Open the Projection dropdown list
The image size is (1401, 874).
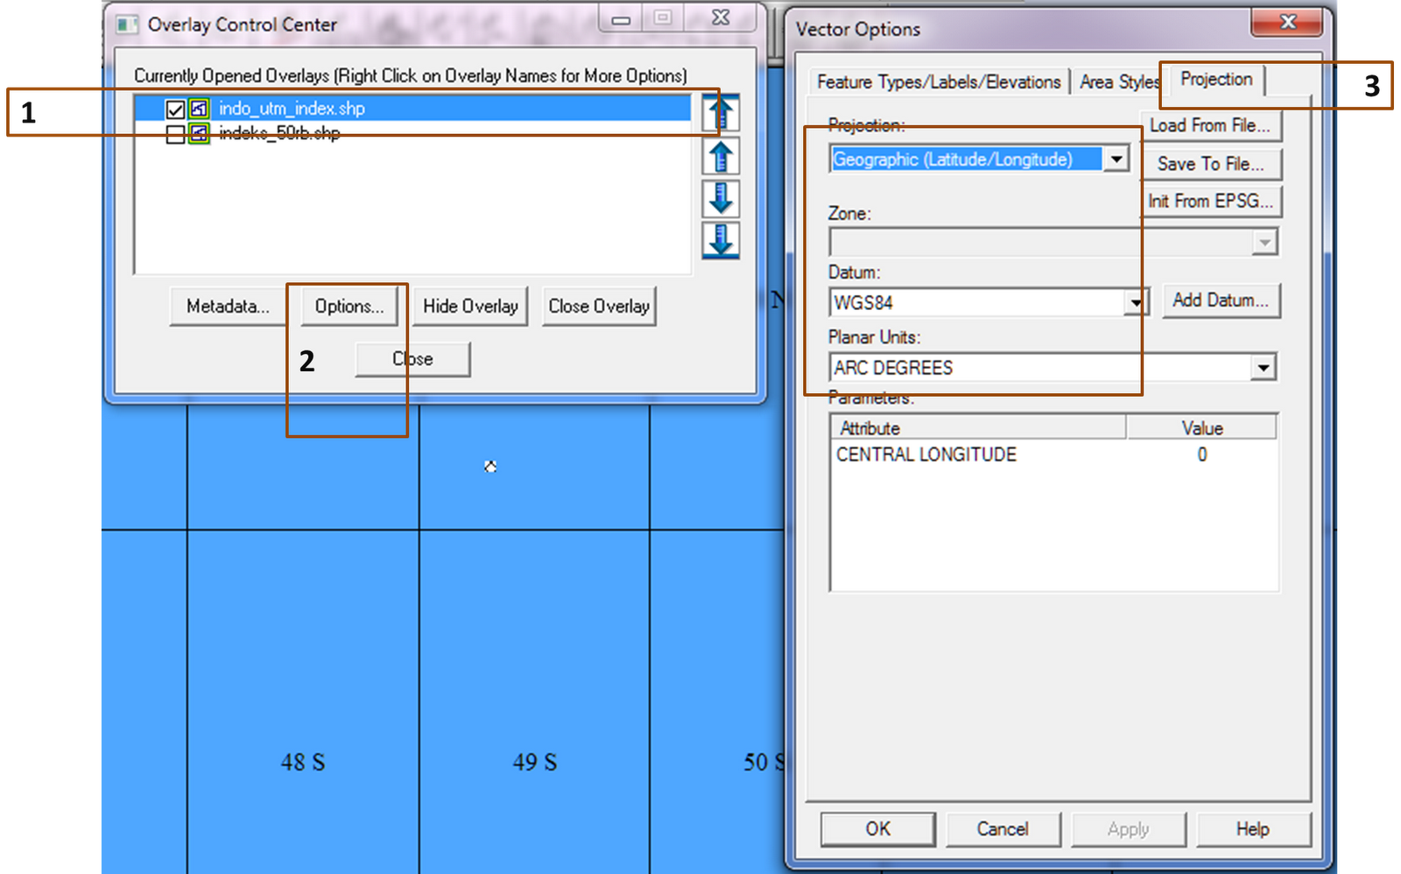point(1117,159)
